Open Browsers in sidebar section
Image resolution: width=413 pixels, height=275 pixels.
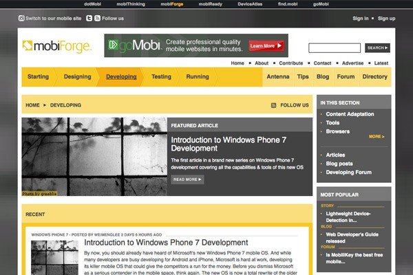[x=338, y=131]
